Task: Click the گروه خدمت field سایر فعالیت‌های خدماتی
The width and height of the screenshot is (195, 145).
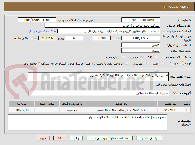Action: tap(99, 93)
